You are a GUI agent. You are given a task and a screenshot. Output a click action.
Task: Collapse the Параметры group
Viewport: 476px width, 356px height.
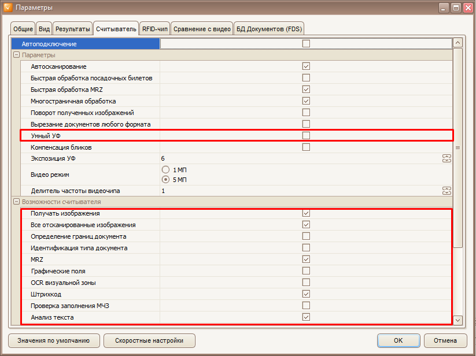pos(16,55)
